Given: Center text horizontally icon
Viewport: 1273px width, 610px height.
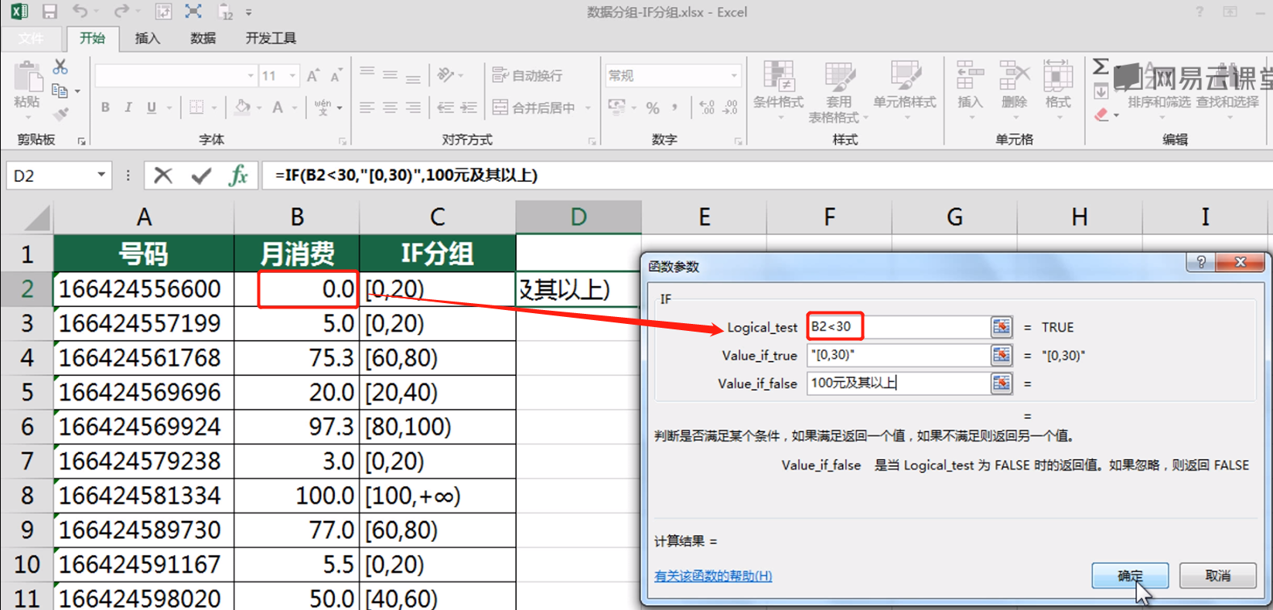Looking at the screenshot, I should pos(391,107).
